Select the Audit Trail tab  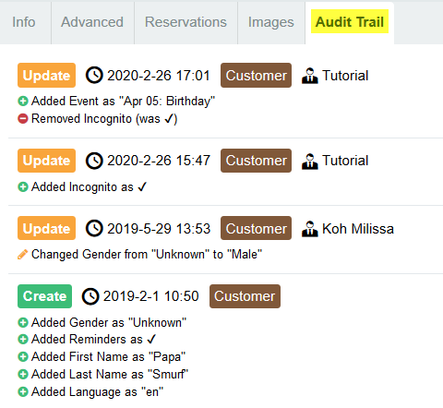pyautogui.click(x=350, y=21)
